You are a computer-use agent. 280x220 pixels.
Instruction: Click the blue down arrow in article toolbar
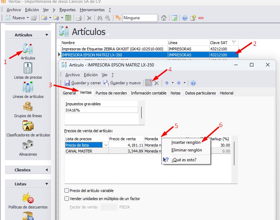click(178, 83)
